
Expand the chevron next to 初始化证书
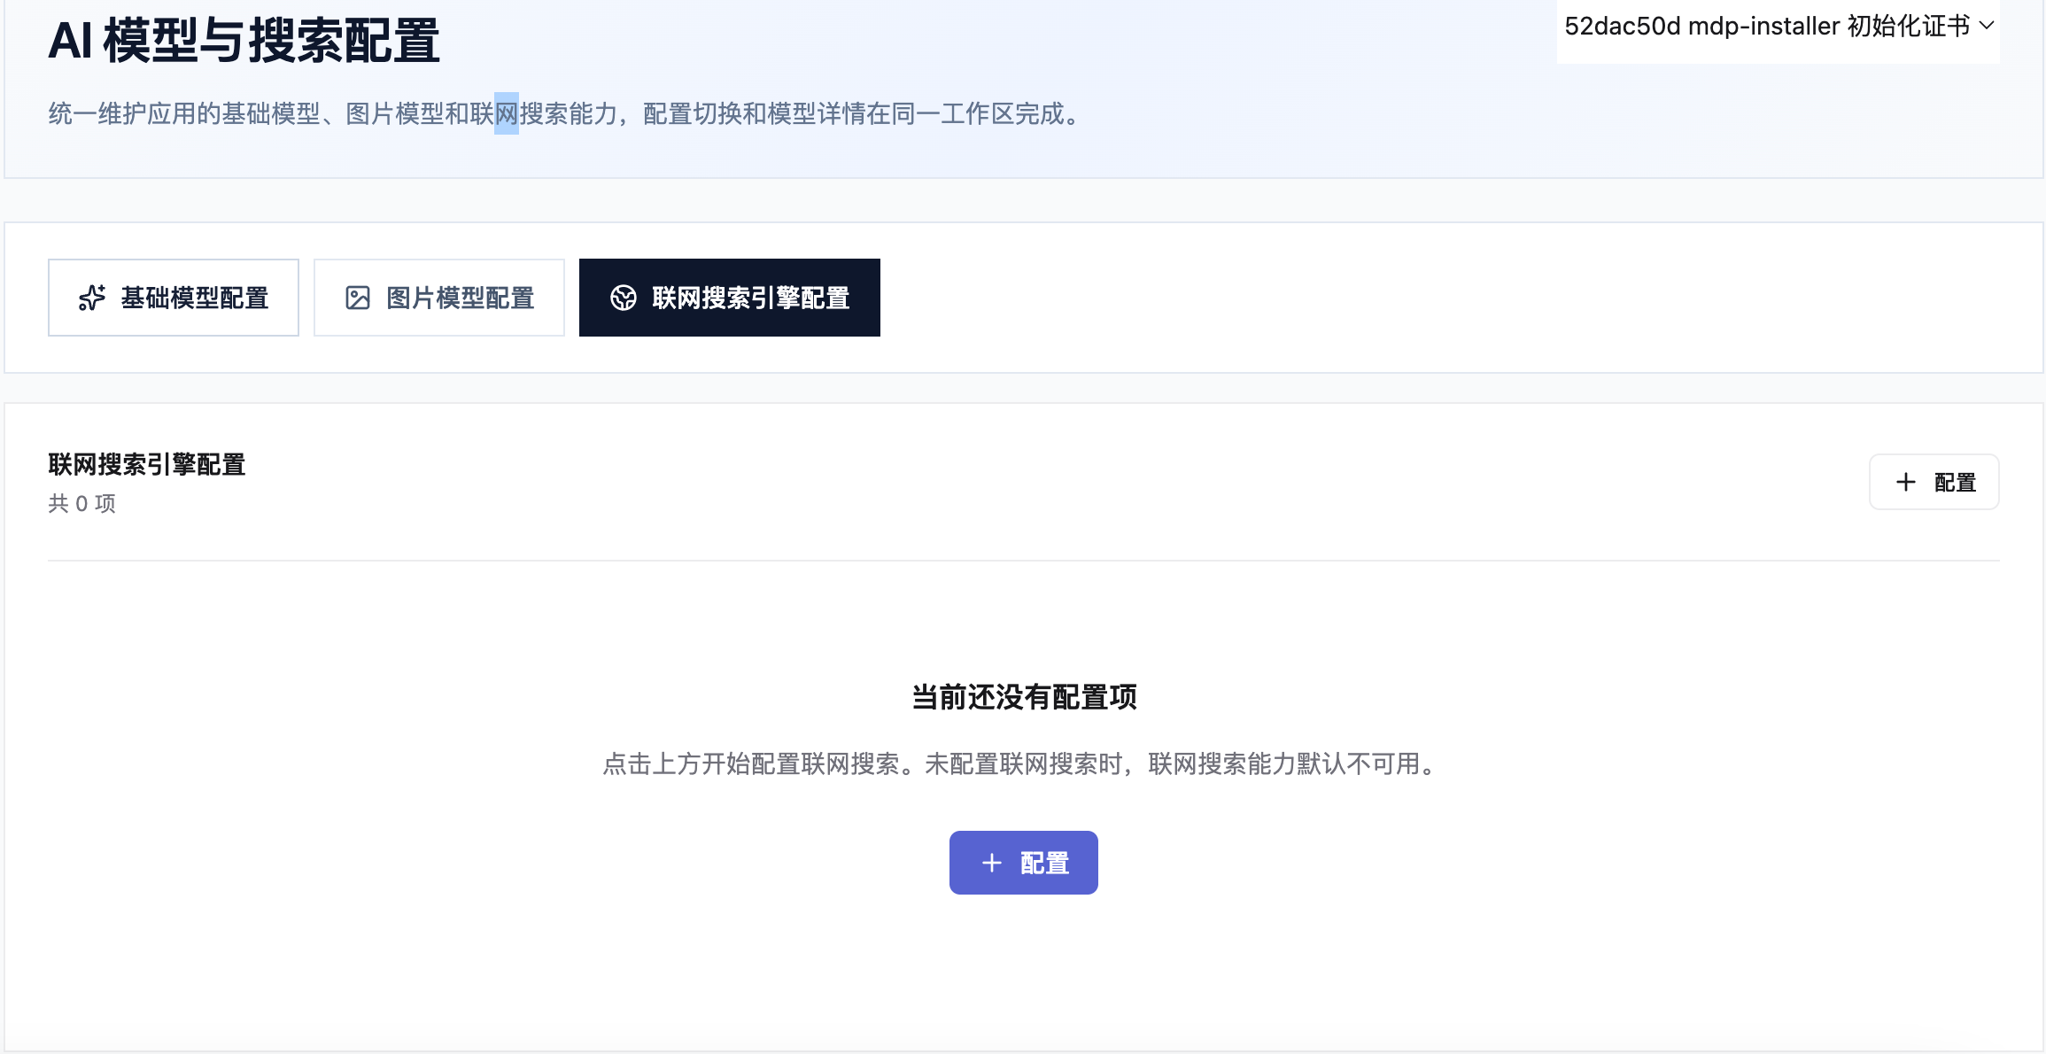[x=1987, y=26]
